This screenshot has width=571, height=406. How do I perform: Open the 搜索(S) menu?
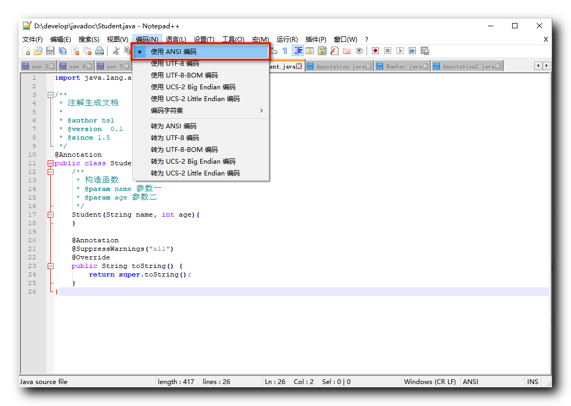point(89,40)
